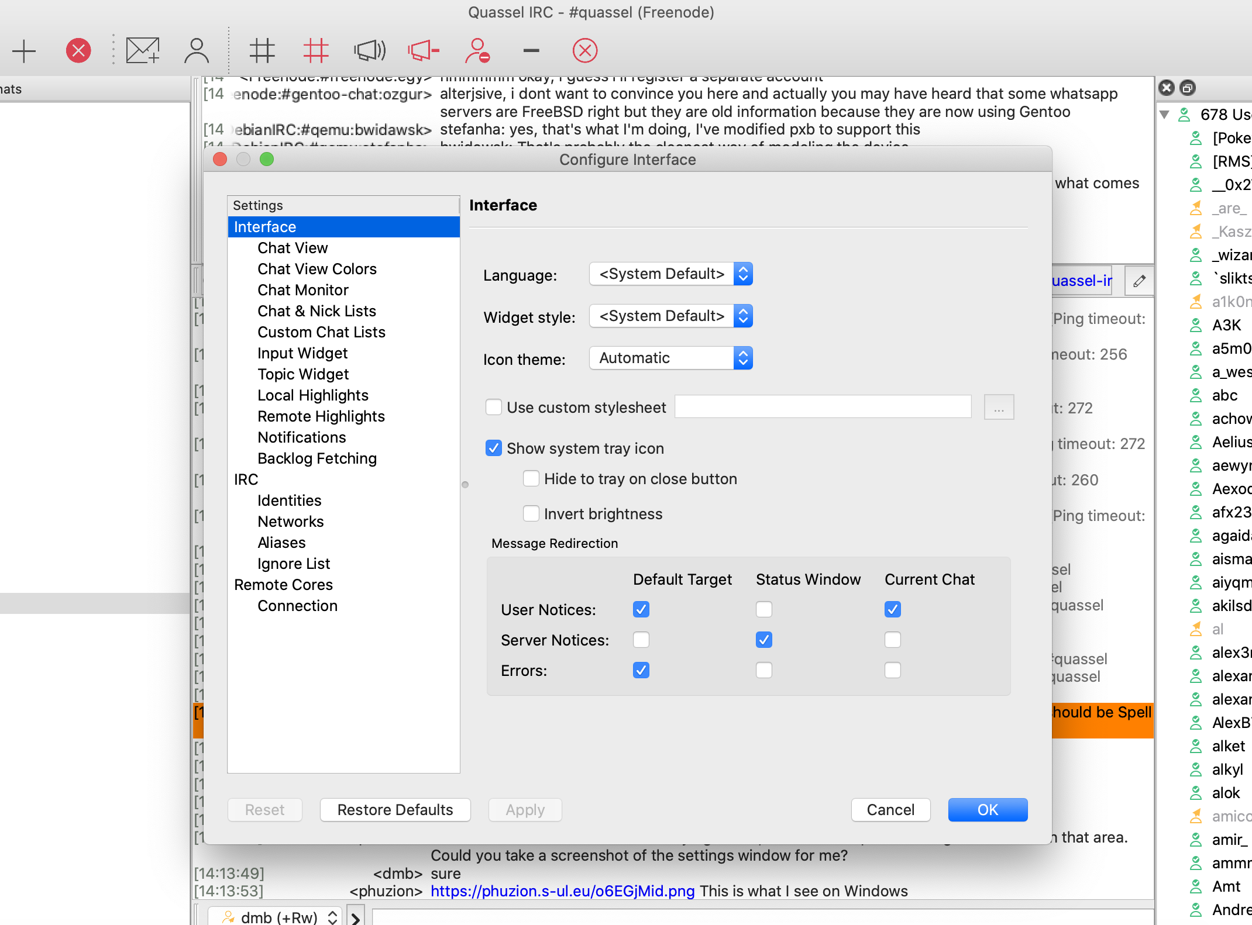Select Networks under IRC
Viewport: 1252px width, 925px height.
tap(291, 522)
